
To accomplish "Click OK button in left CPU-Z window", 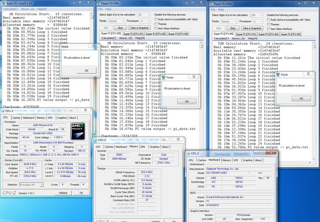I will tap(81, 193).
